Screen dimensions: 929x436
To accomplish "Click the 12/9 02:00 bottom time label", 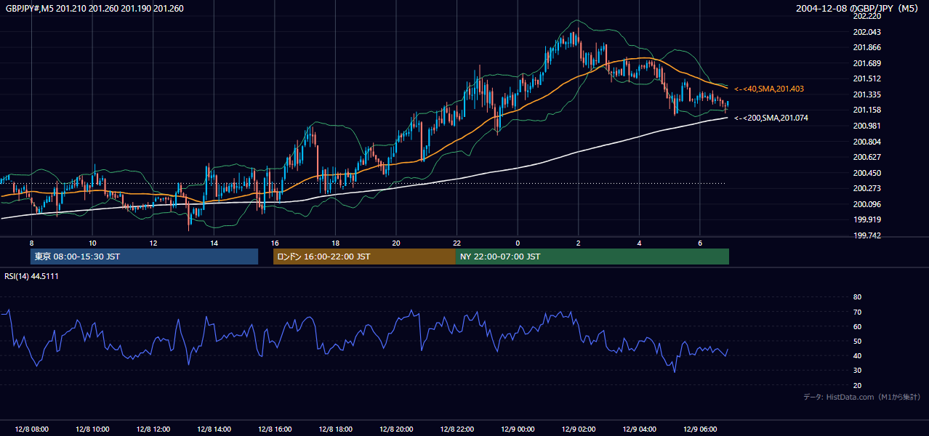I will coord(579,429).
